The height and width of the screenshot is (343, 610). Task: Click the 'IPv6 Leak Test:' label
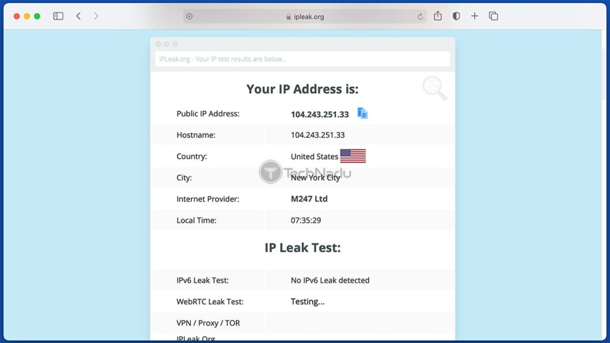203,280
